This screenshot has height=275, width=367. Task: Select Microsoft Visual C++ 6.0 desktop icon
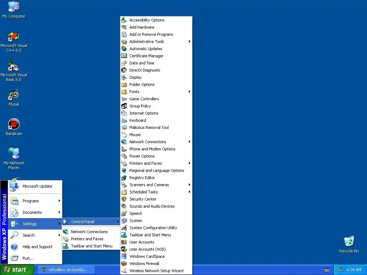point(14,42)
